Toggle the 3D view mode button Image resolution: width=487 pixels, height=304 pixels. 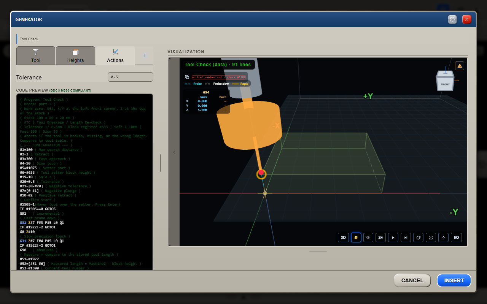pos(343,237)
